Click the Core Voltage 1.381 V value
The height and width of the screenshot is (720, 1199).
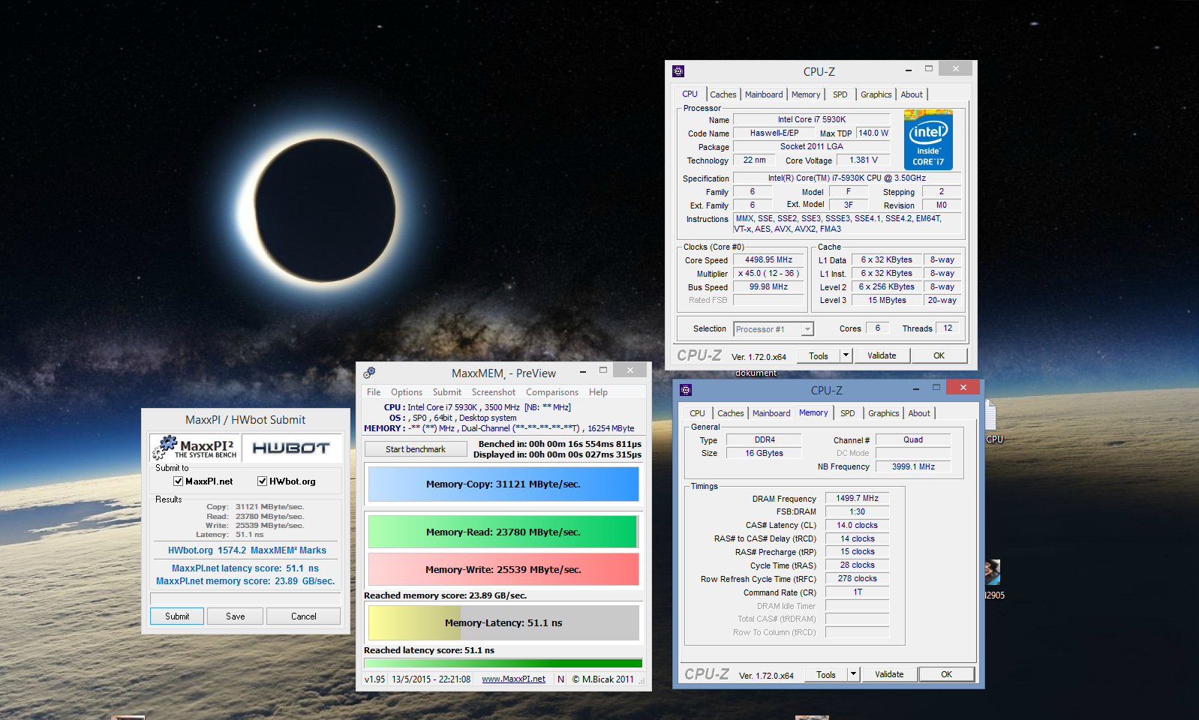click(x=864, y=160)
